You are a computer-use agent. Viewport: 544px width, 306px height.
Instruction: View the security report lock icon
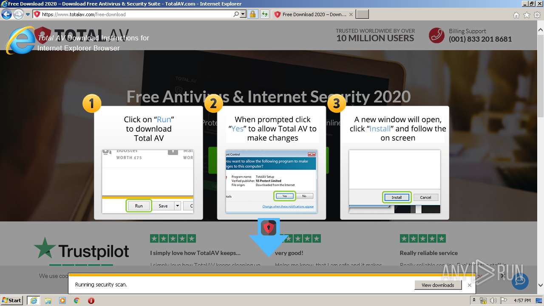click(252, 14)
